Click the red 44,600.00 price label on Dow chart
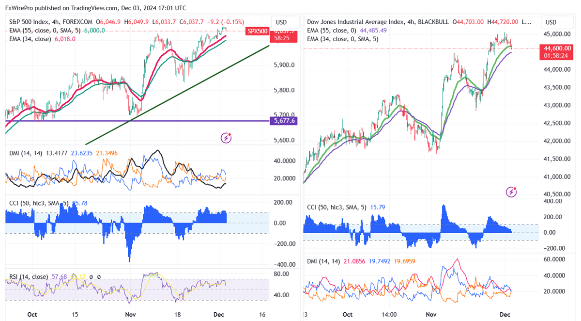 [x=557, y=48]
